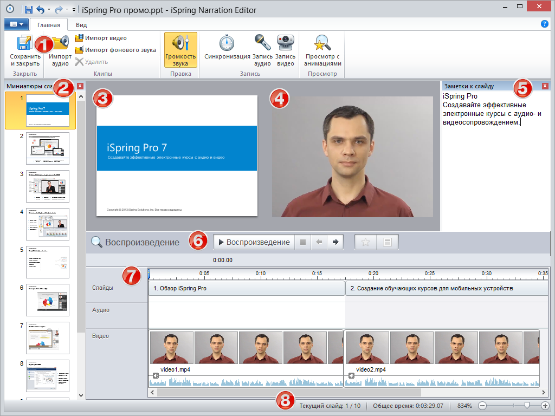The height and width of the screenshot is (416, 555).
Task: Open Customize Quick Access Toolbar dropdown
Action: point(74,10)
